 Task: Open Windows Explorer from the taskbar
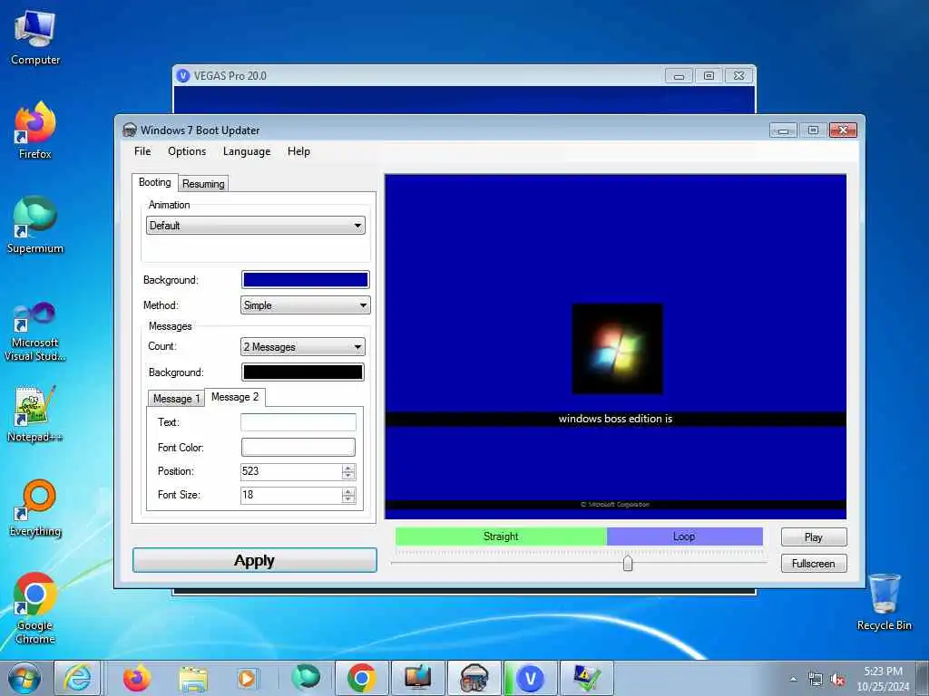coord(193,678)
